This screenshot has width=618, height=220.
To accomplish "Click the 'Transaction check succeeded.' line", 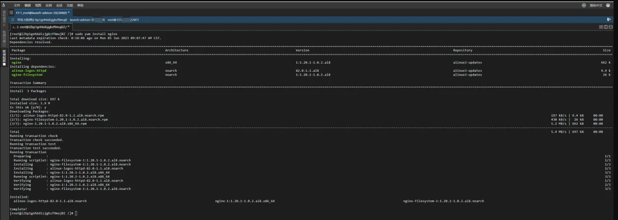I will [36, 140].
